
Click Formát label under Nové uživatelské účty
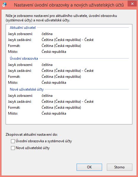tap(14, 108)
